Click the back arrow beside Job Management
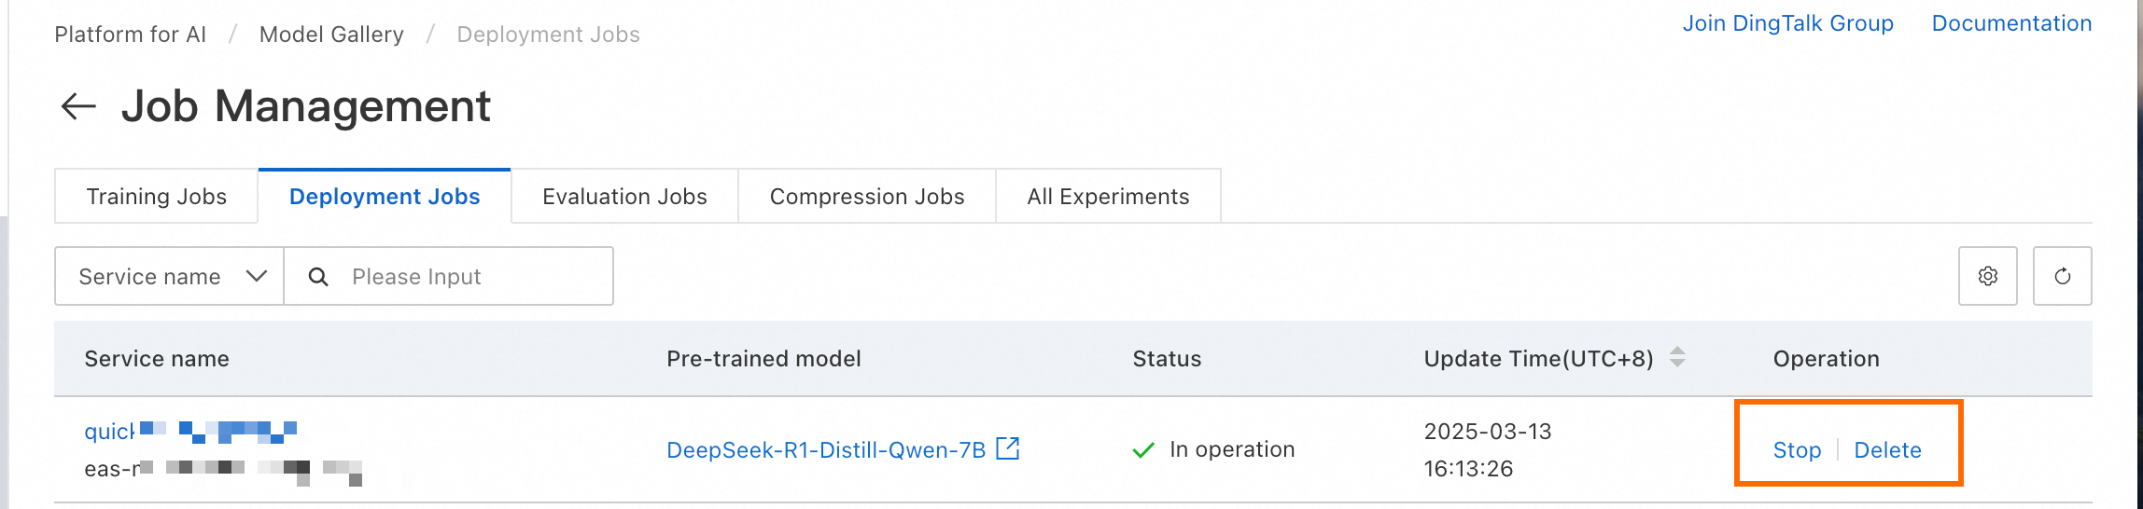 78,106
